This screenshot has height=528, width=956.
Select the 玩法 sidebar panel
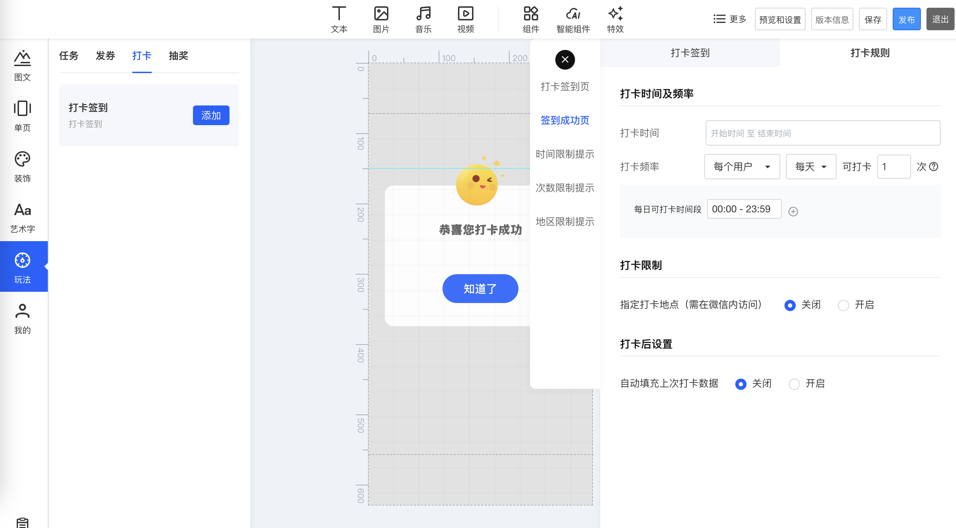pyautogui.click(x=24, y=266)
